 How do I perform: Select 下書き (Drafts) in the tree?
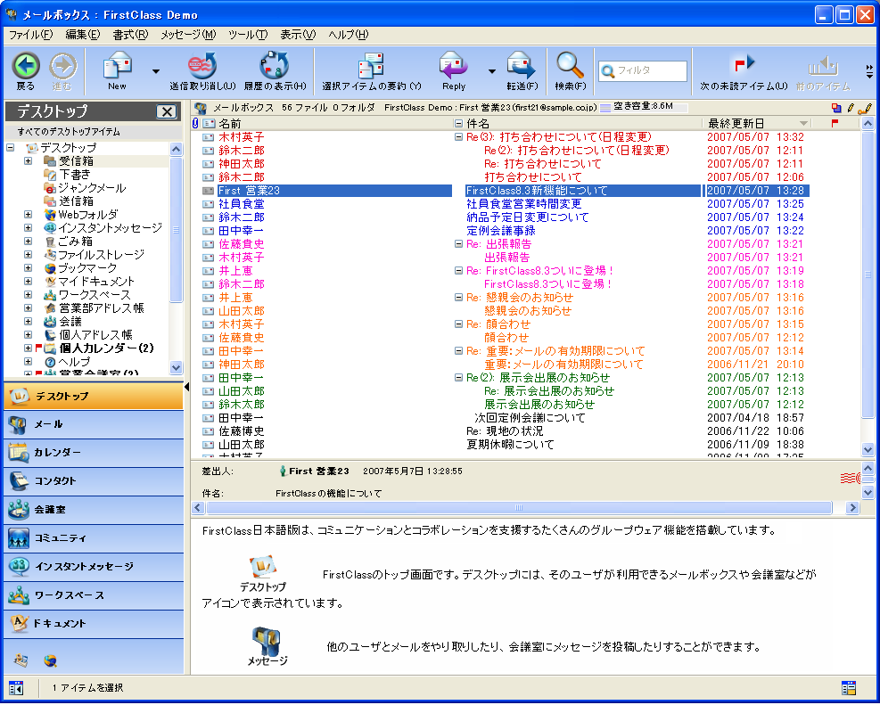click(75, 175)
